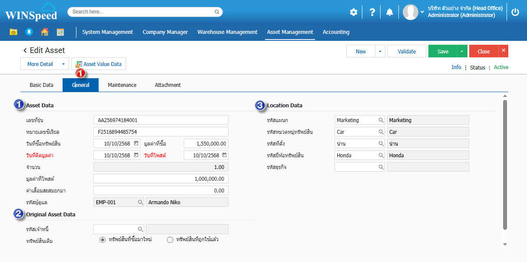Click the serial number input field F2516894485754

pyautogui.click(x=161, y=132)
